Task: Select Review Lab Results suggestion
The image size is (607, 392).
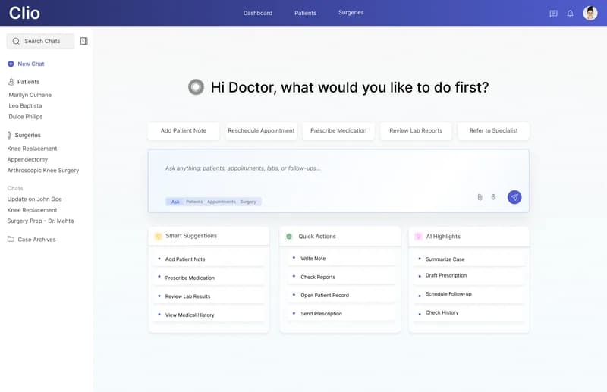Action: 209,296
